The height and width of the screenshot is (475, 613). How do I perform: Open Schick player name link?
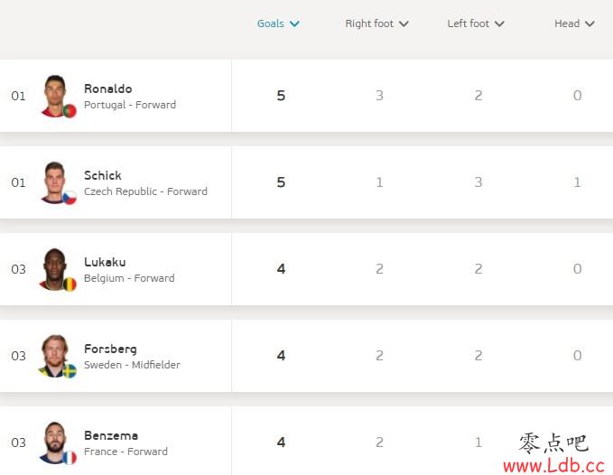(103, 175)
